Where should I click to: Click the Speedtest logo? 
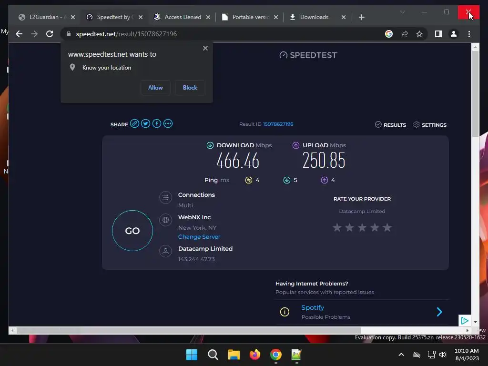(308, 55)
